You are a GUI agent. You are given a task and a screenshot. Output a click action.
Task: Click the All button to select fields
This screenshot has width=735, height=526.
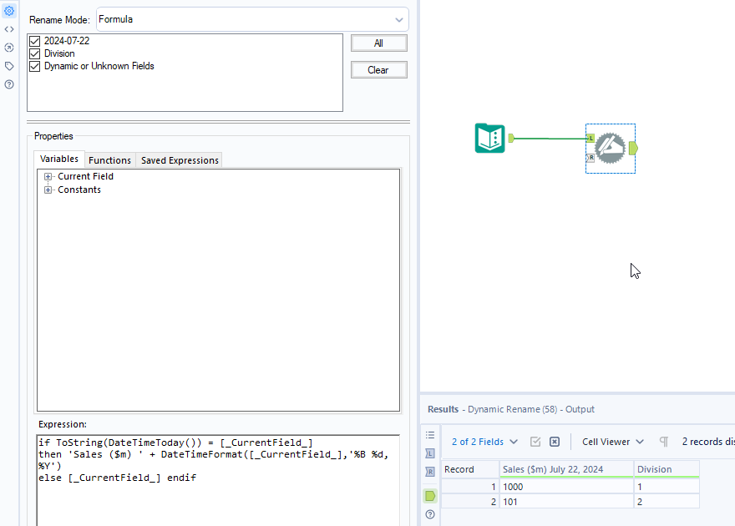[380, 43]
